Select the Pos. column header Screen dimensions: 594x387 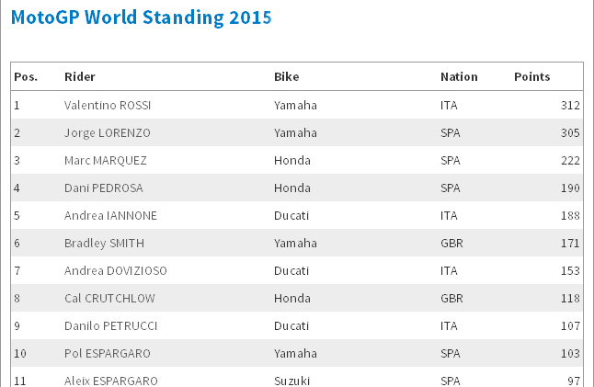click(x=26, y=77)
